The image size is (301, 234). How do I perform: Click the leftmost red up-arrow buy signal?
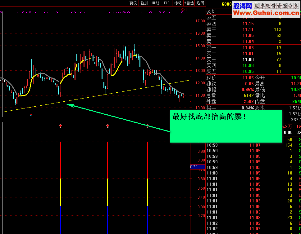click(61, 126)
